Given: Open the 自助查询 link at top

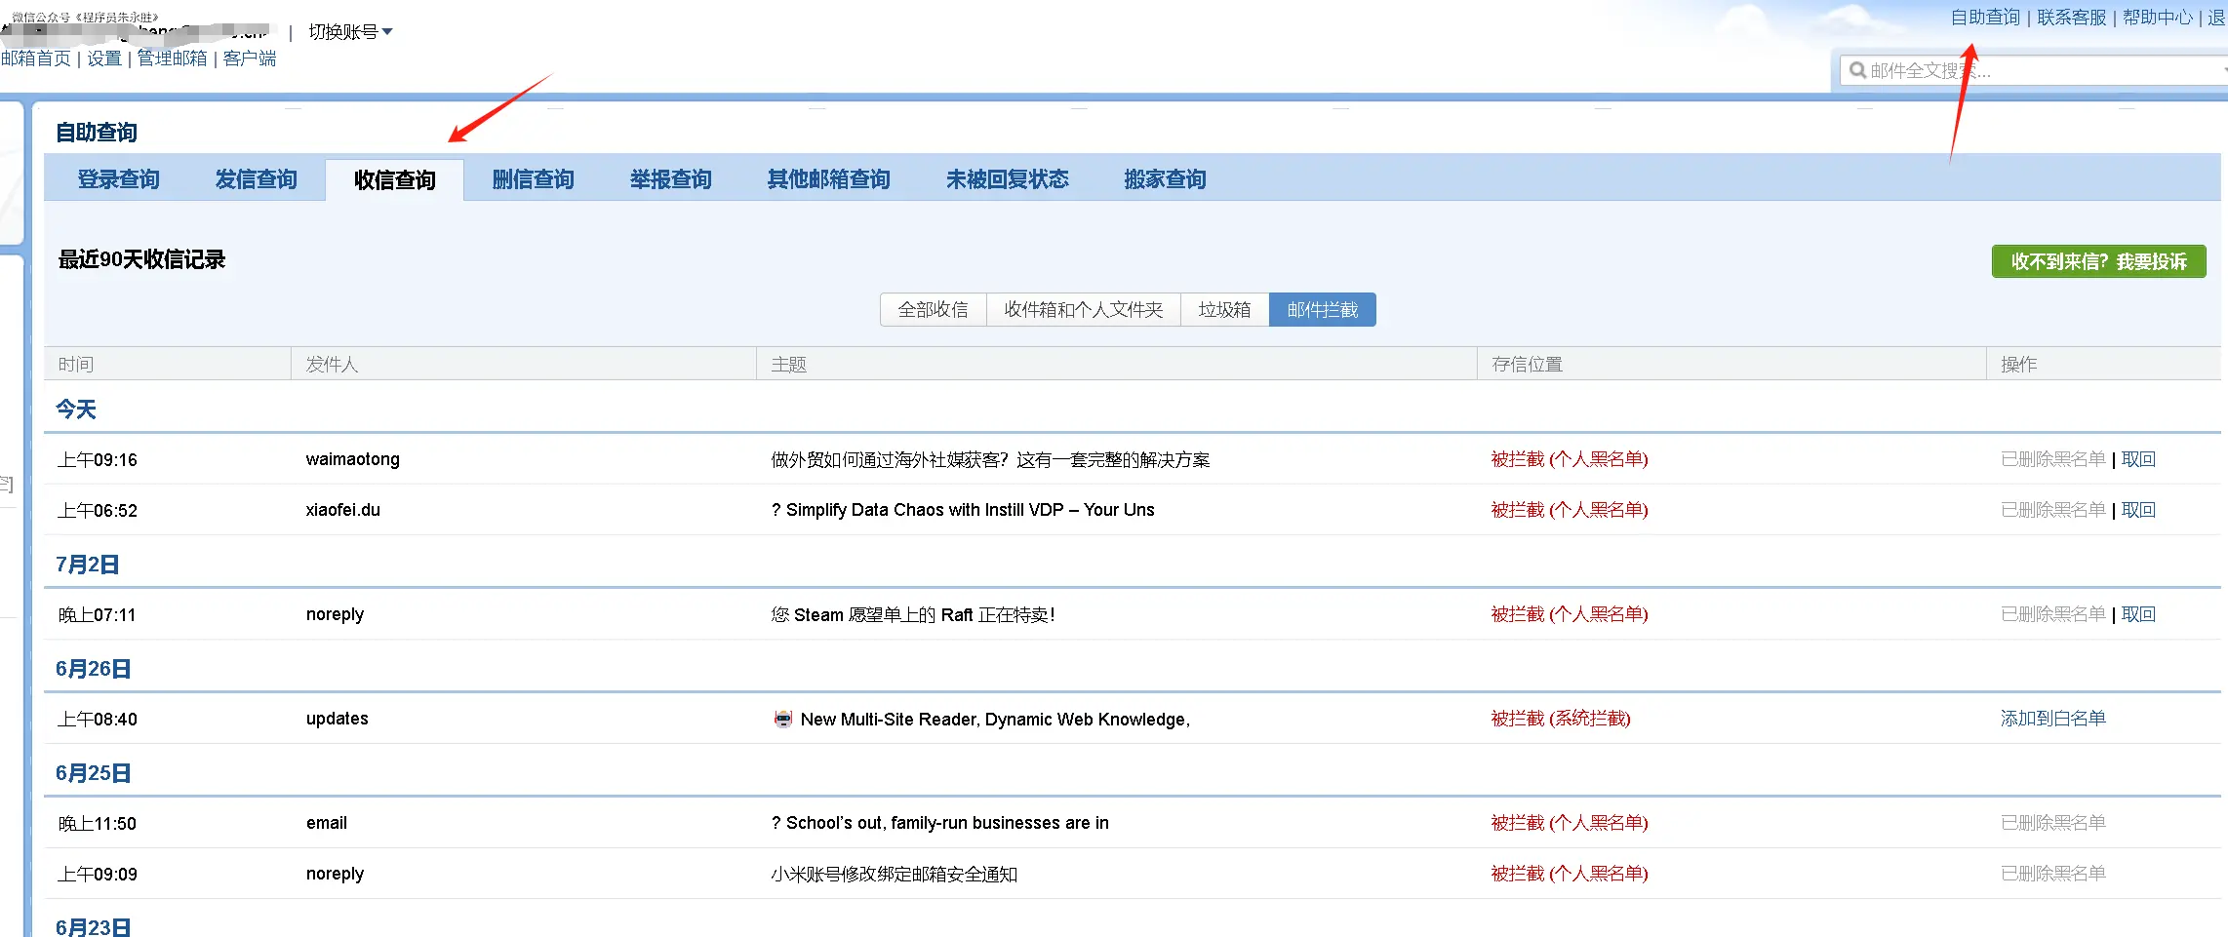Looking at the screenshot, I should coord(1985,18).
